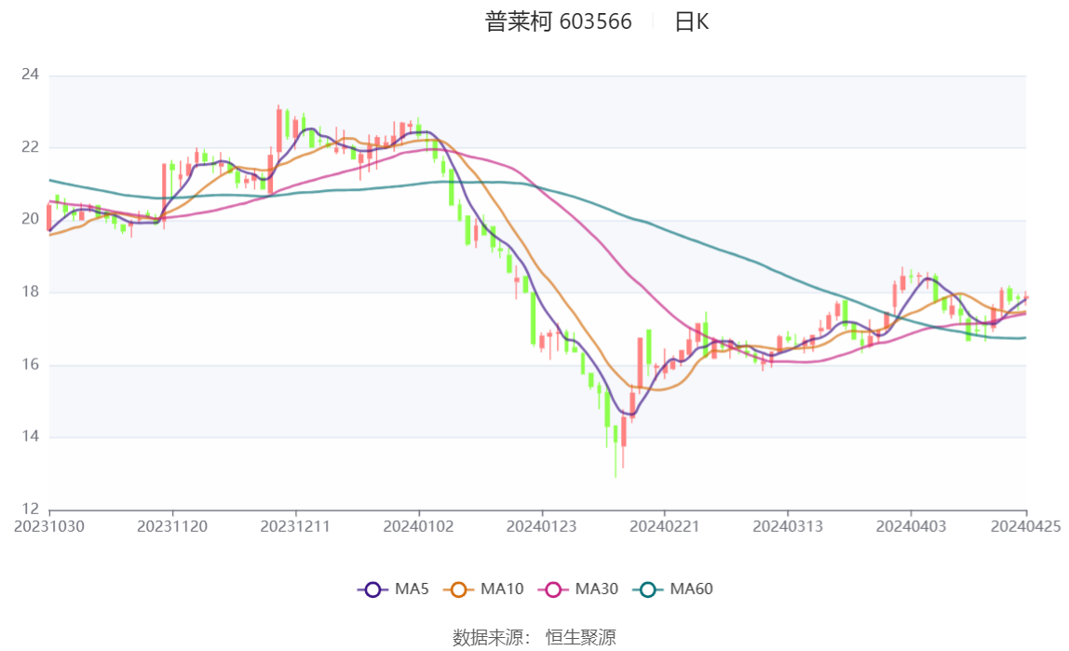Click the 20240425 date axis label
Image resolution: width=1069 pixels, height=651 pixels.
tap(1026, 527)
